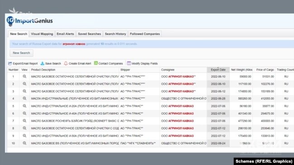Click МАСЛО БАЗОВОЕ РОСНЕФТЬ БЭЙСИК ГРЭЙД description
This screenshot has width=294, height=165.
point(75,121)
